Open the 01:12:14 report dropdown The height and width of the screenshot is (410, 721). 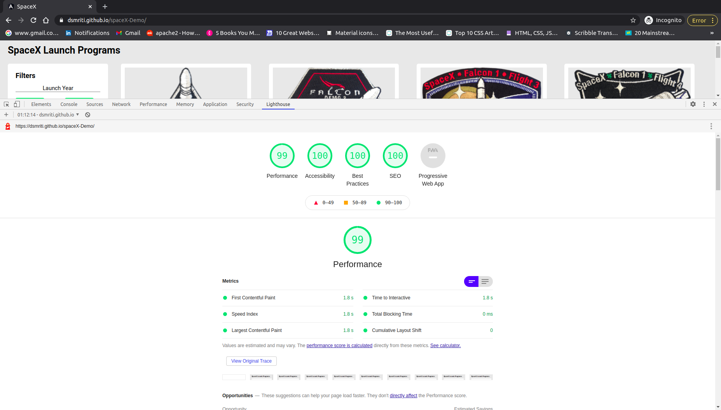click(x=48, y=115)
